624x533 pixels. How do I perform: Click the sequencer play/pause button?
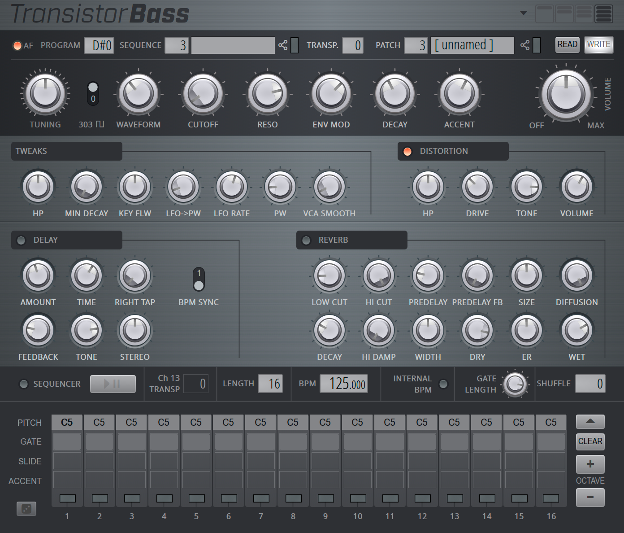(113, 384)
